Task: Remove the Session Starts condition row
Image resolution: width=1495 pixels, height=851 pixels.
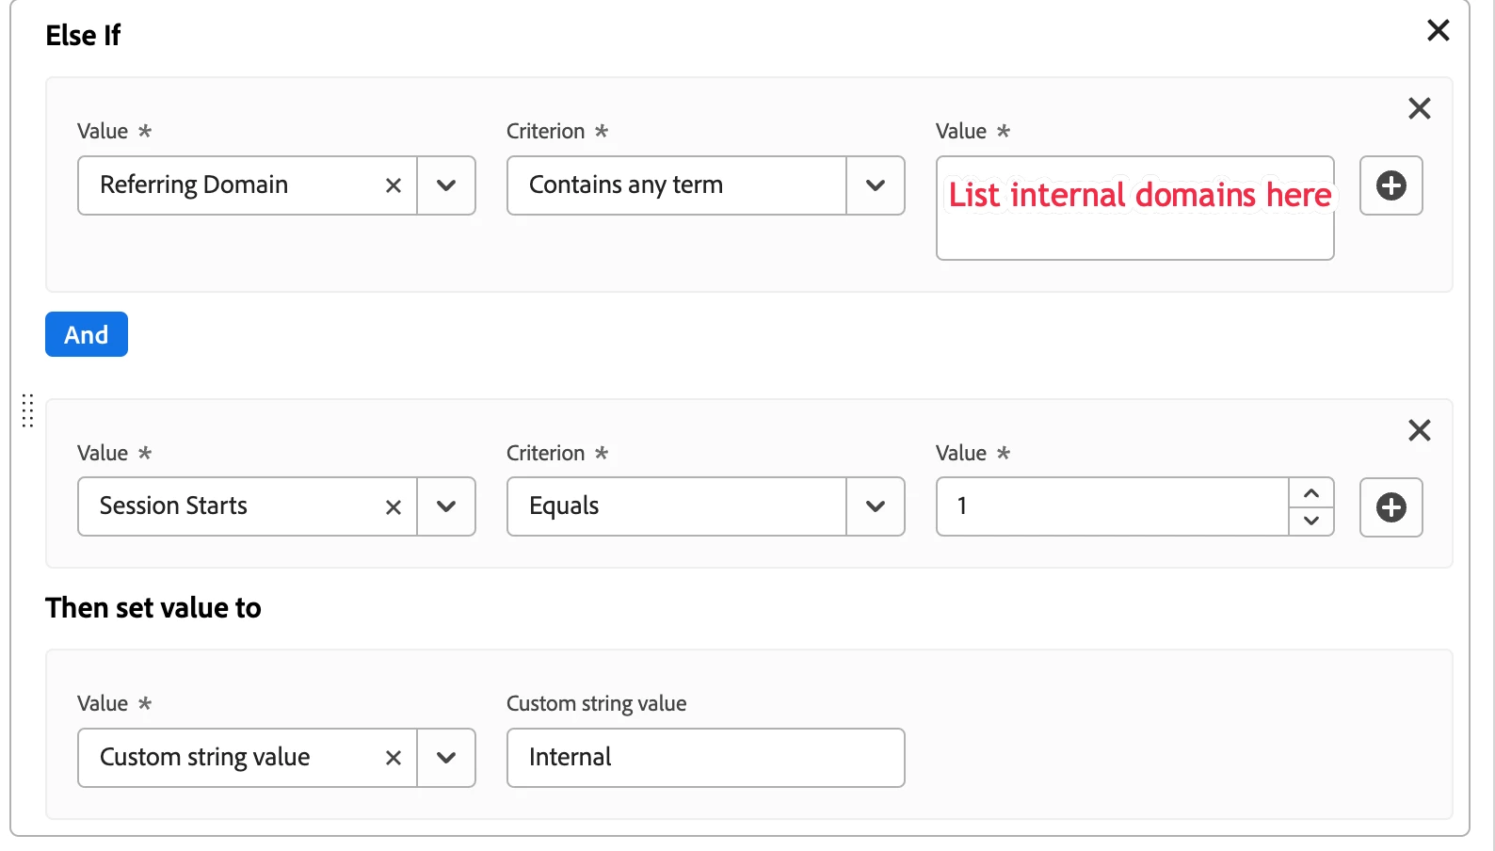Action: [x=1419, y=431]
